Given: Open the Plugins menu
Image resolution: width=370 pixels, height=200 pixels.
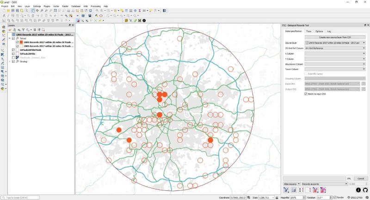Looking at the screenshot, I should pyautogui.click(x=47, y=6).
